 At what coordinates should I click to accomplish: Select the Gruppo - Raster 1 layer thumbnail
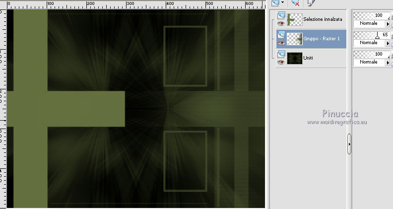coord(294,39)
